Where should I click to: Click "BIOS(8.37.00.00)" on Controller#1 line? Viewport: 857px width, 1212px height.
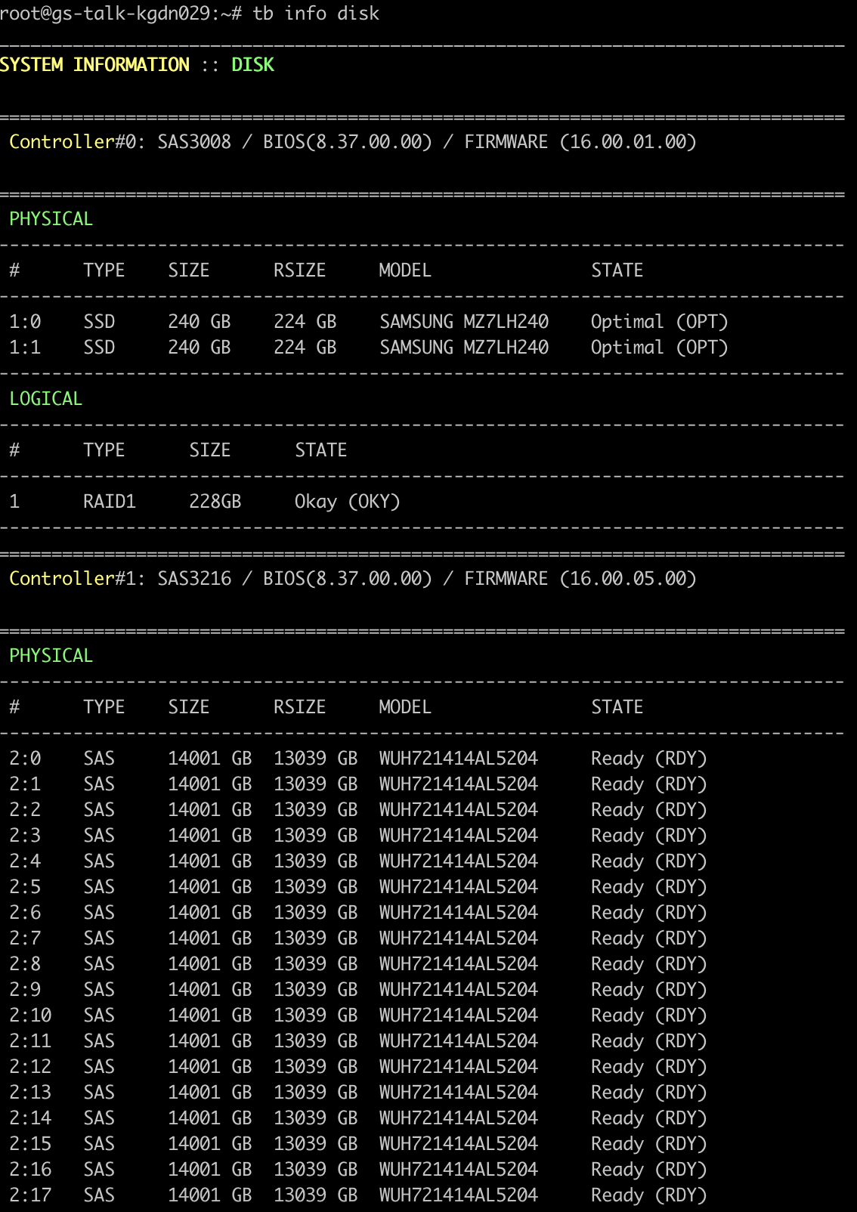(348, 579)
